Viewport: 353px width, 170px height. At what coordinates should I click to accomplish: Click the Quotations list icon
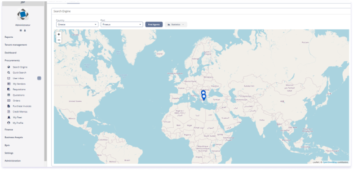9,95
